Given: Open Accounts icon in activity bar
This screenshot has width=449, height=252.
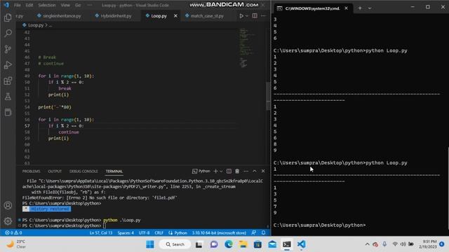Looking at the screenshot, I should tap(8, 205).
